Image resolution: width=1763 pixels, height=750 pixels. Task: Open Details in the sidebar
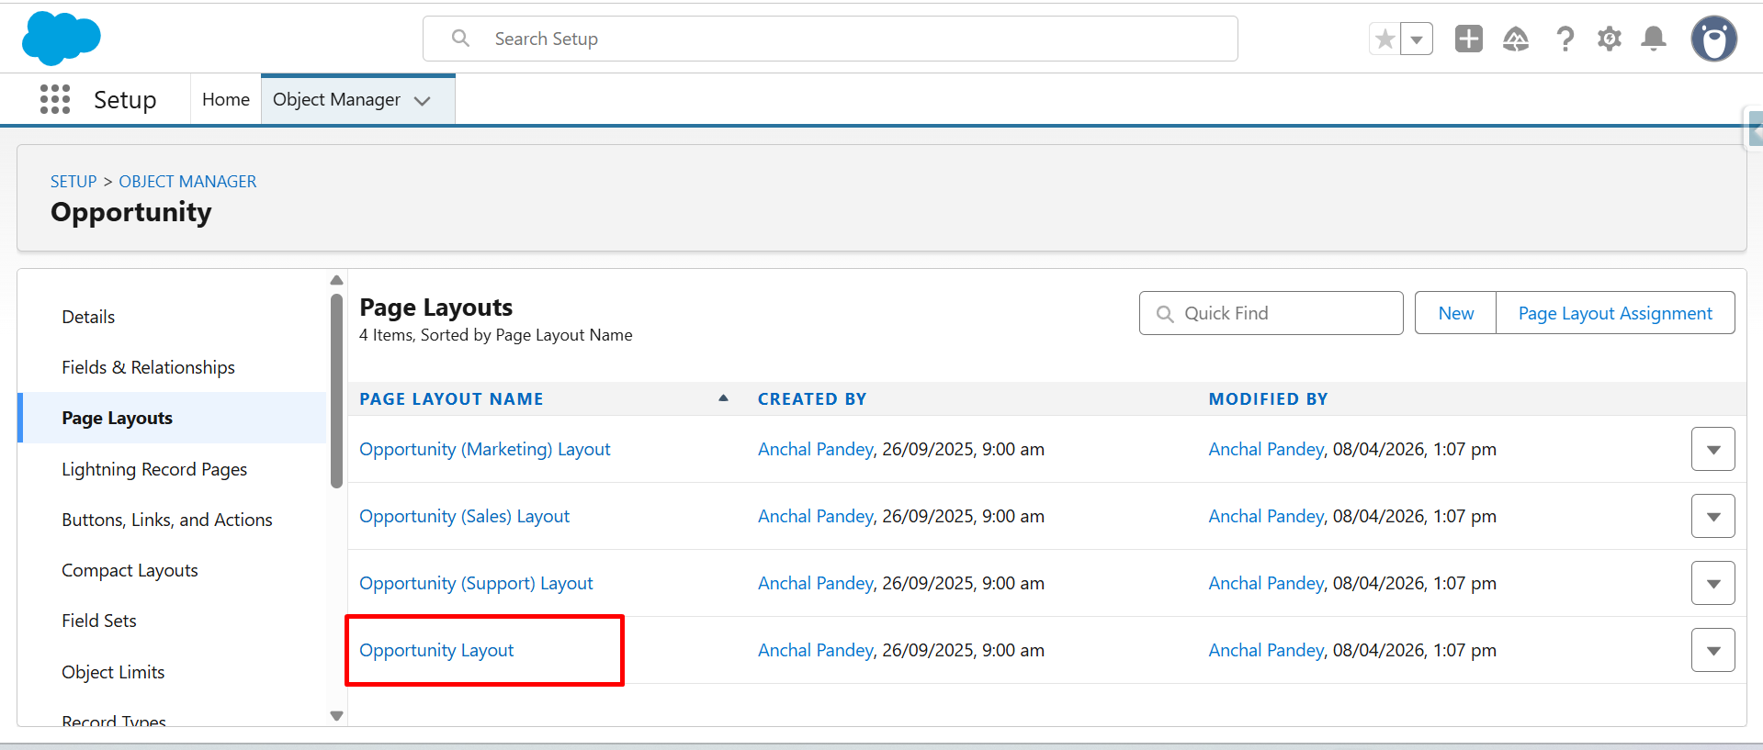(88, 317)
